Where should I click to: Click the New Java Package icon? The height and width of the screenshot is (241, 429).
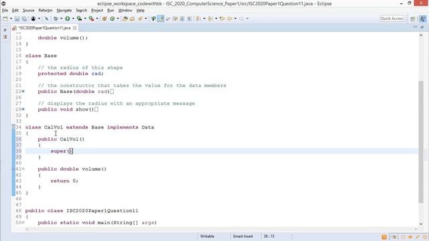105,19
